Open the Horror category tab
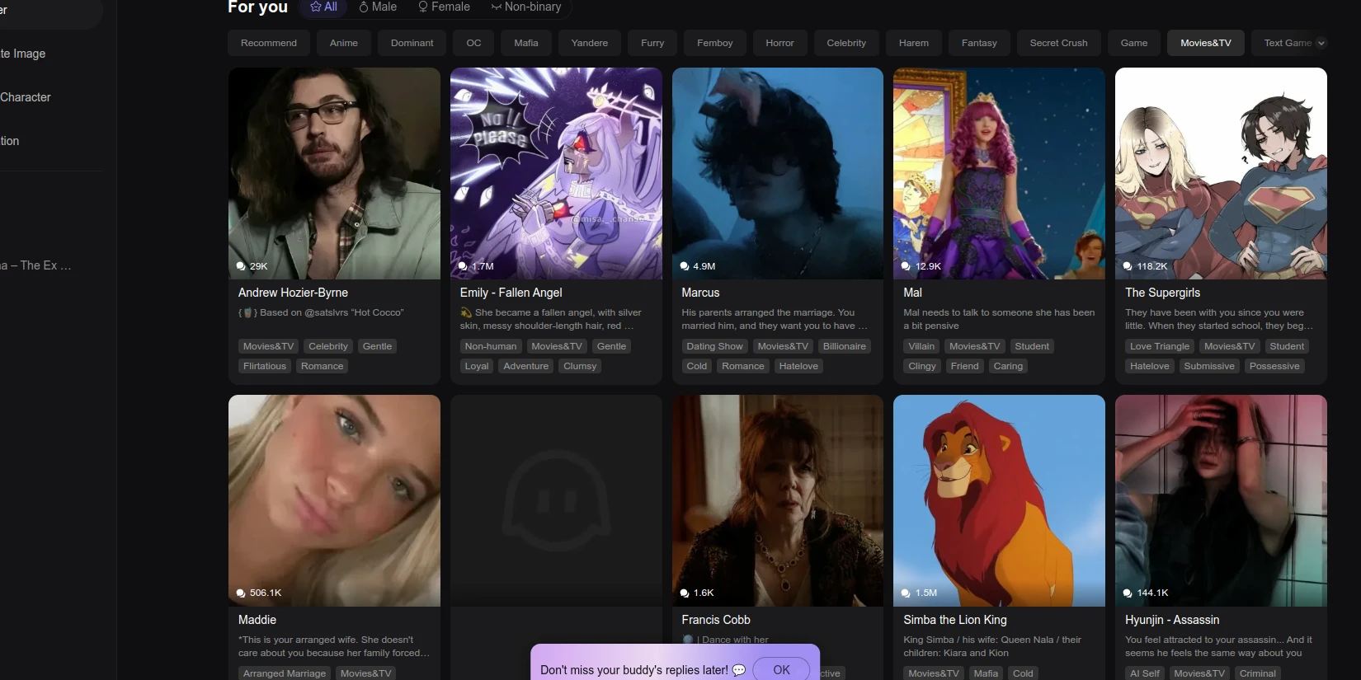The image size is (1361, 680). tap(779, 43)
